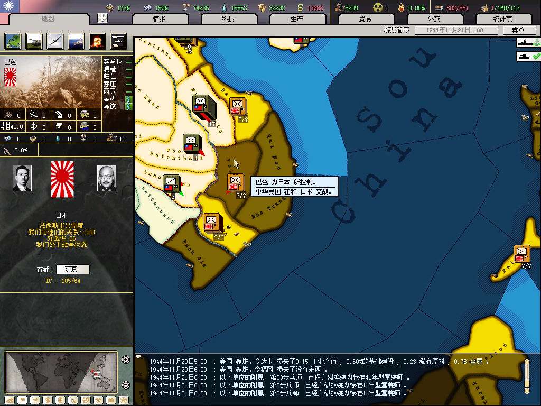Viewport: 541px width, 406px height.
Task: Click the Japanese unit counter in 巴色
Action: pyautogui.click(x=236, y=183)
